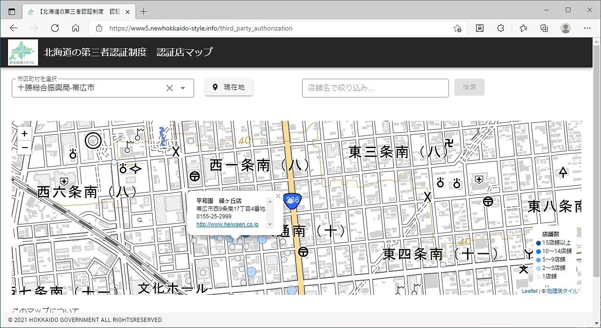Viewport: 601px width, 328px height.
Task: Close the 平和園 store popup
Action: point(278,196)
